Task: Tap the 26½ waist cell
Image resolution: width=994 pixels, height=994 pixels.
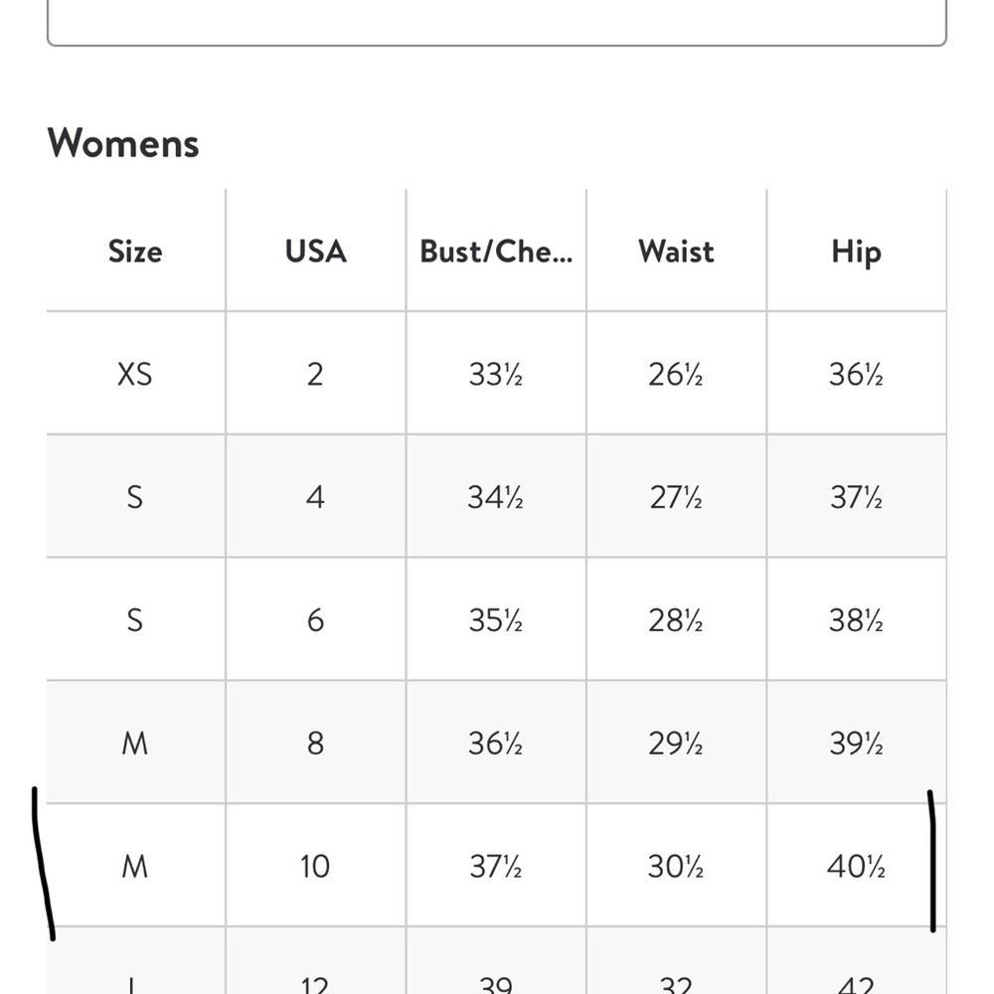Action: 676,374
